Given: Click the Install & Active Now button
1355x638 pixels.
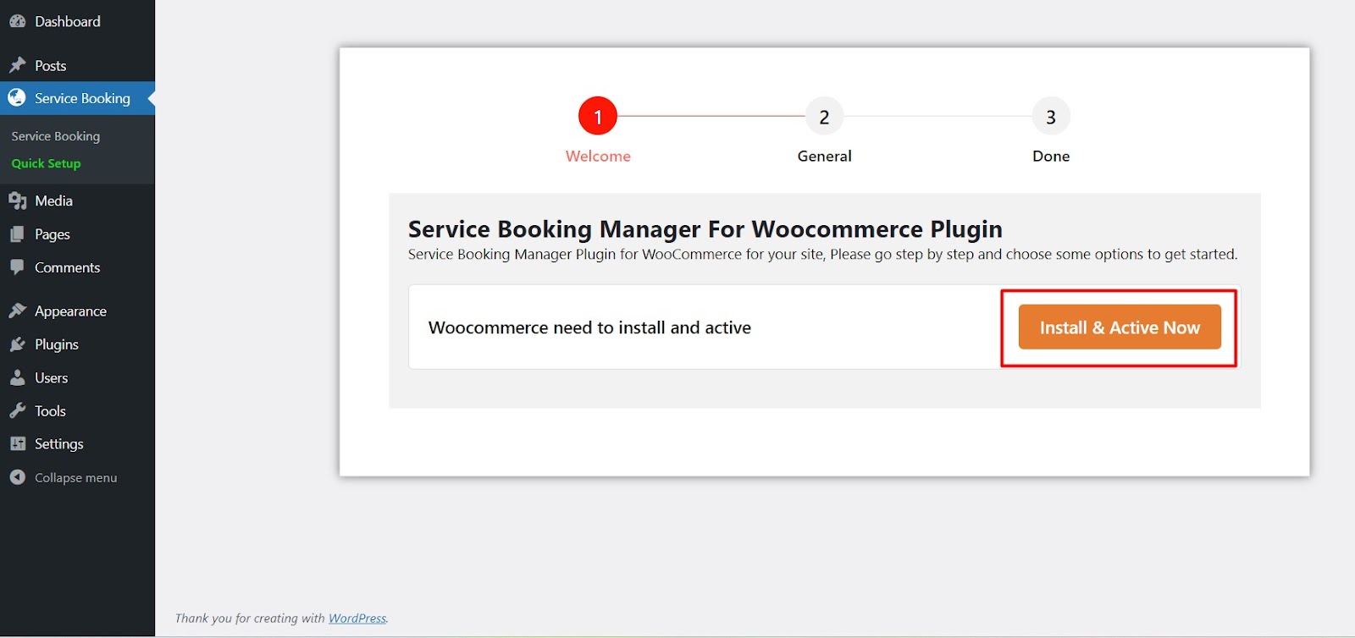Looking at the screenshot, I should [1120, 327].
